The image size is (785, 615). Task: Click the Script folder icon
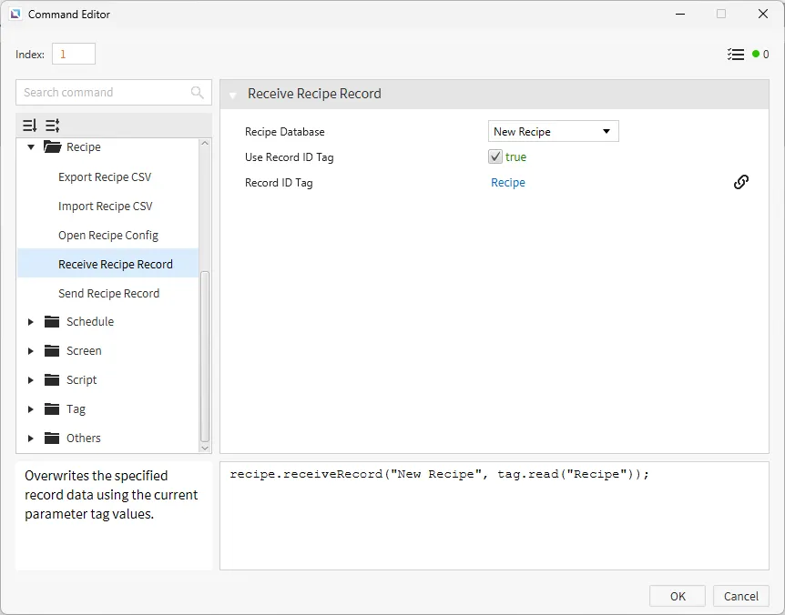52,380
